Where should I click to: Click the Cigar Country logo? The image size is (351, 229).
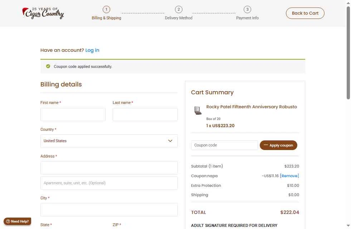[43, 13]
